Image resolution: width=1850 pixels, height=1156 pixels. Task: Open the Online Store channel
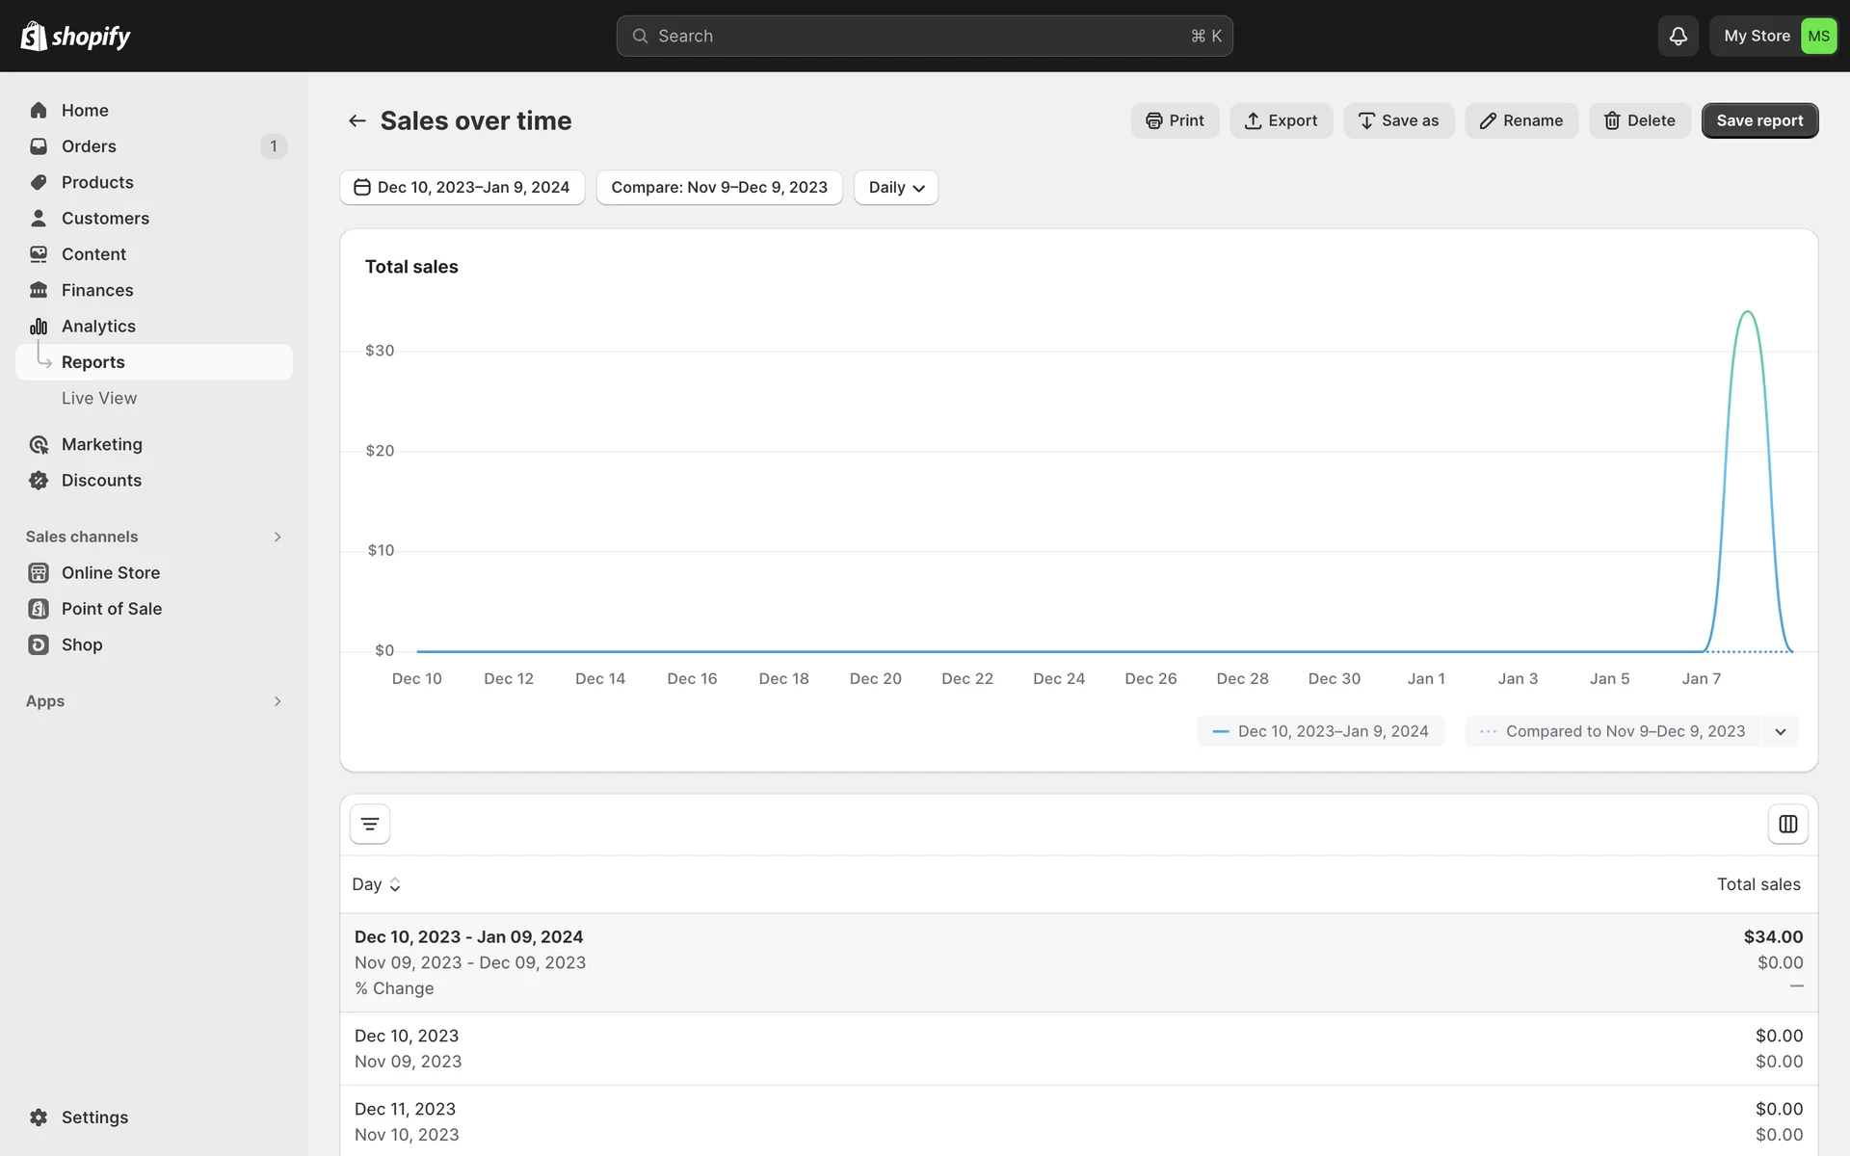click(111, 572)
